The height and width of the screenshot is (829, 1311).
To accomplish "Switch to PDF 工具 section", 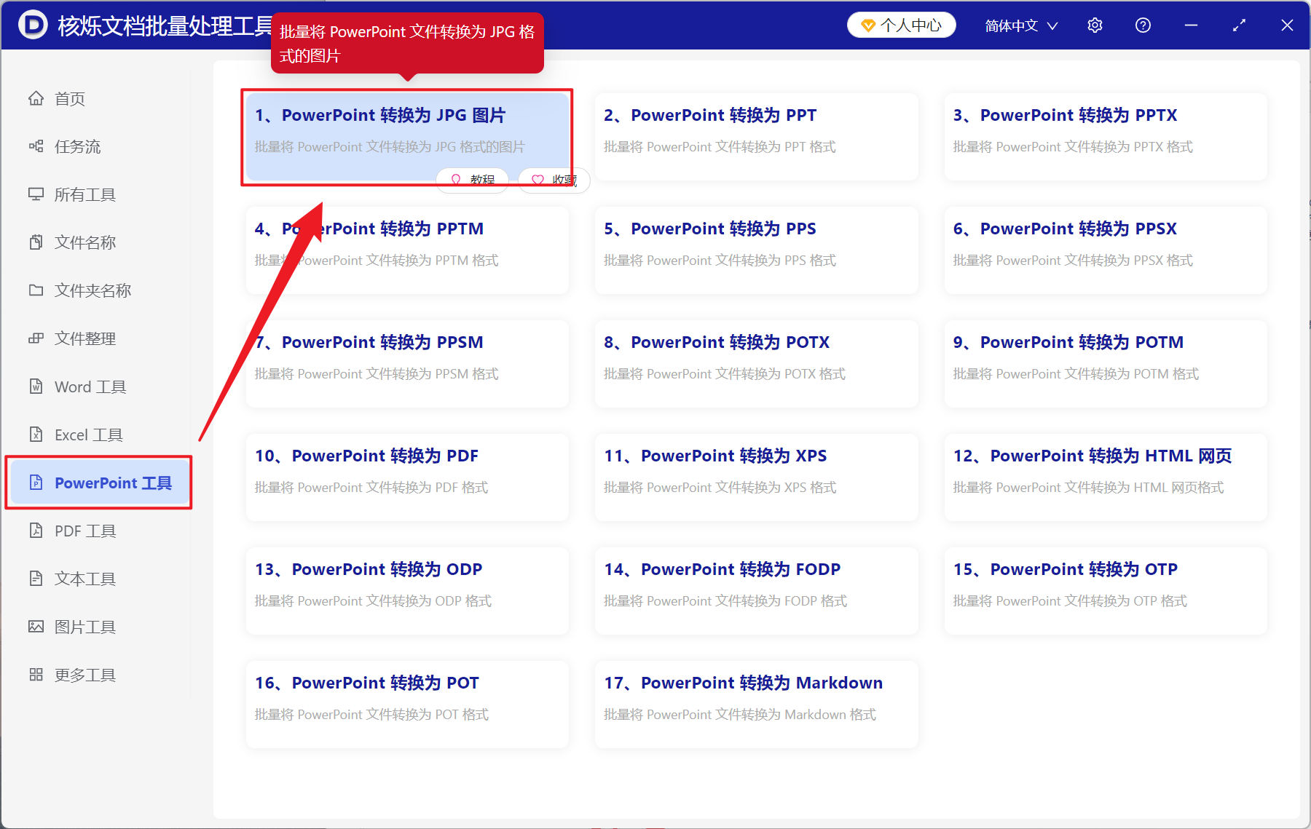I will [x=98, y=531].
